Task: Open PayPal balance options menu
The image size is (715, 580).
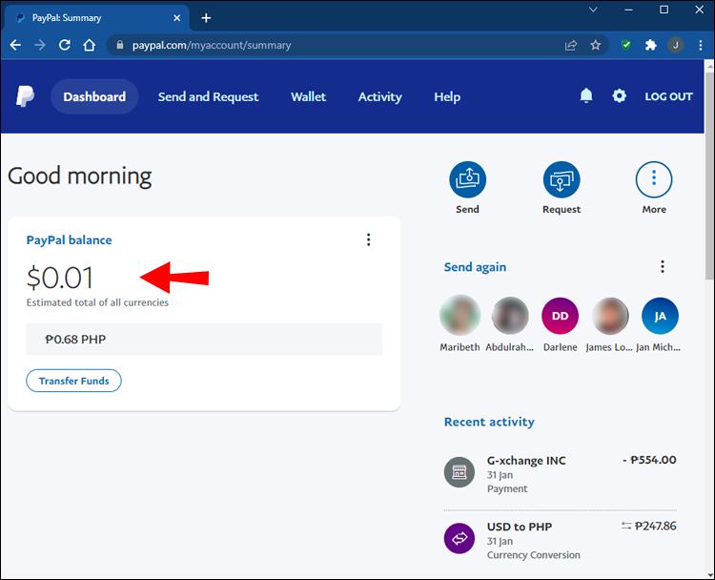Action: [x=369, y=240]
